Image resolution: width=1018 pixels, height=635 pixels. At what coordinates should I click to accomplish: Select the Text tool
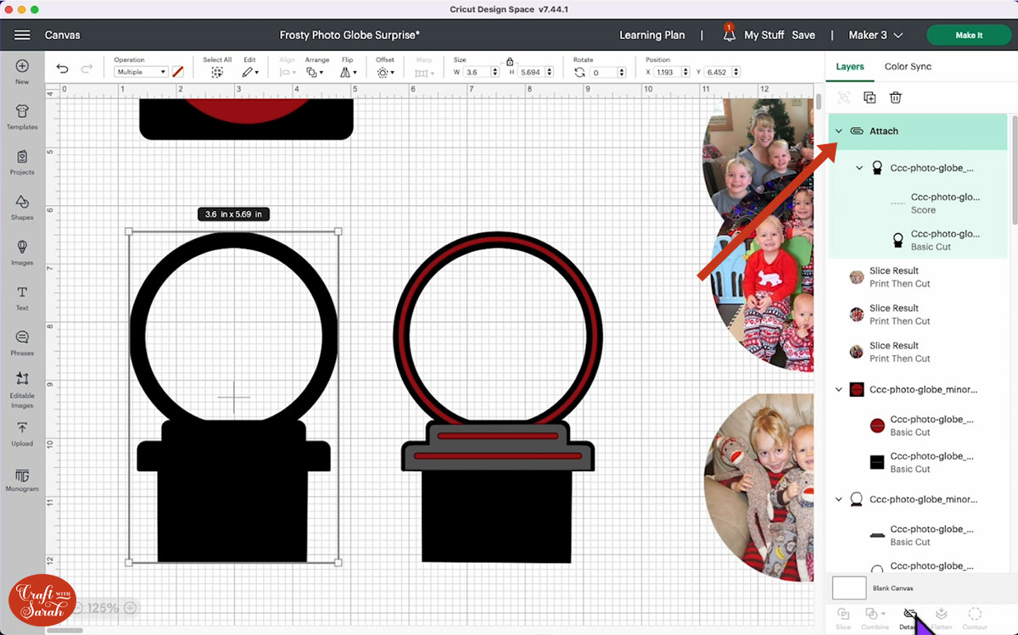click(22, 296)
